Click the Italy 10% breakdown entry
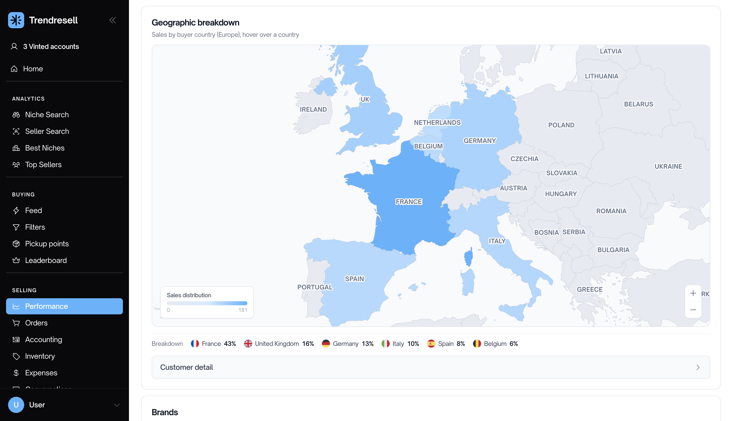This screenshot has height=421, width=733. point(400,344)
